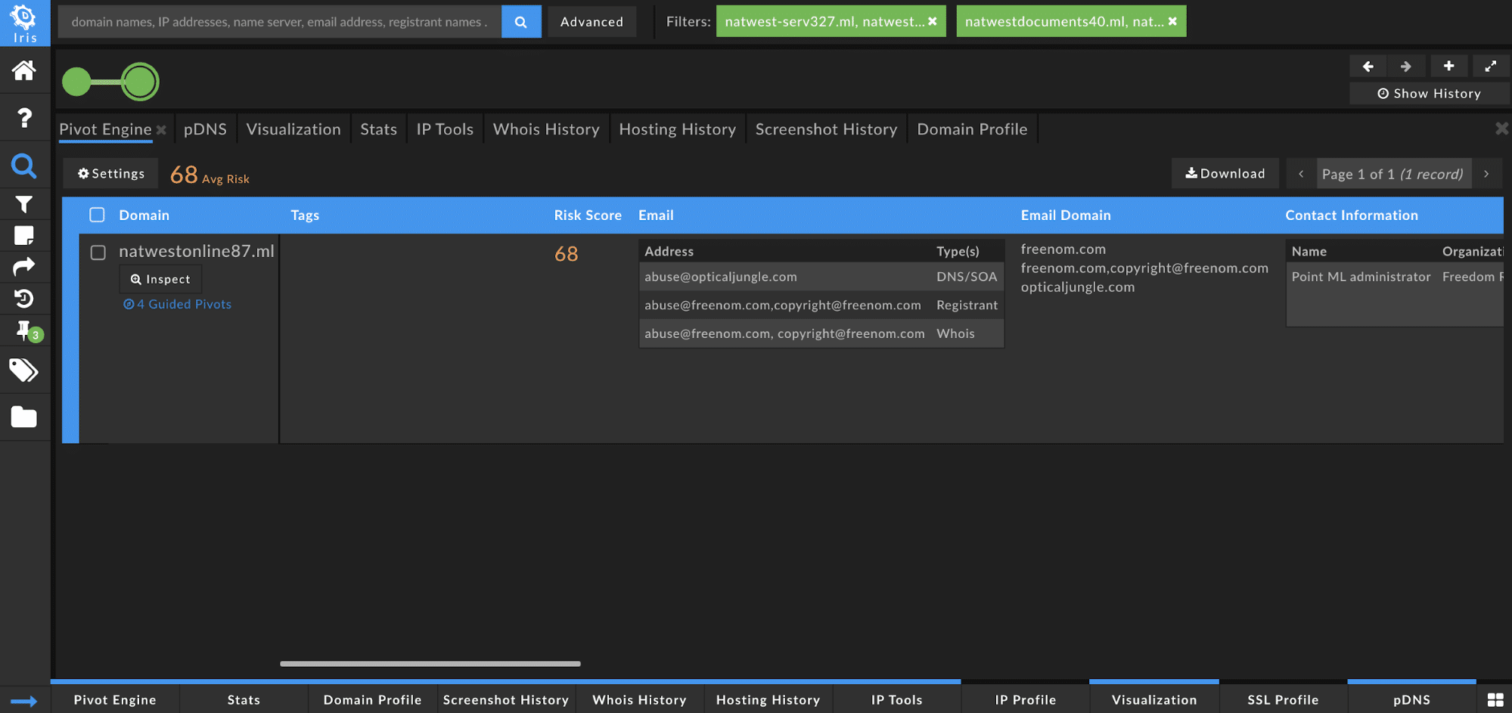The image size is (1512, 713).
Task: Check the natwestonline87.ml row checkbox
Action: (x=98, y=253)
